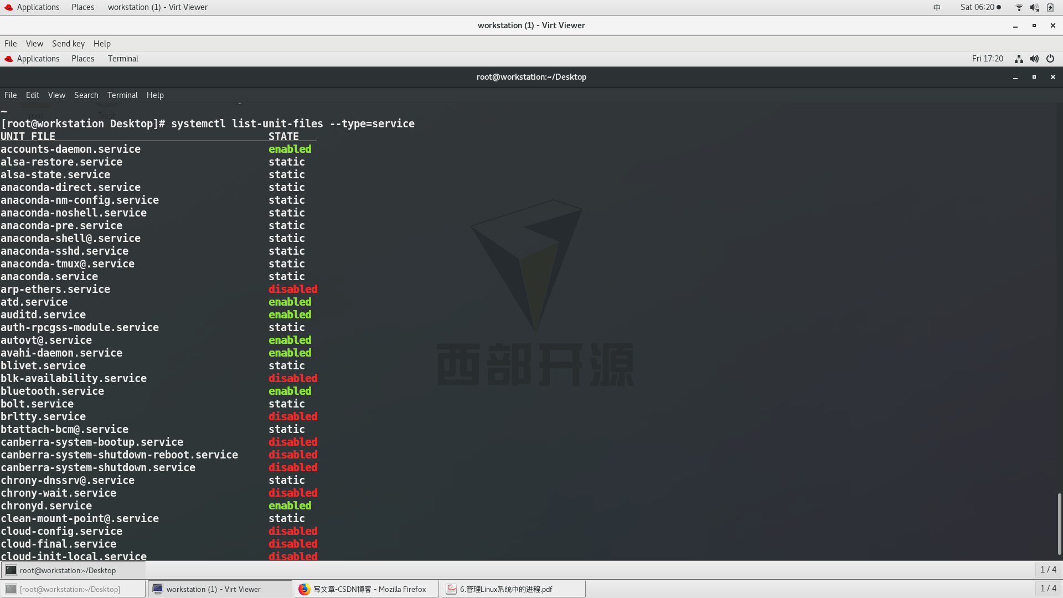Switch to the workstation Virt Viewer taskbar window

click(x=219, y=589)
